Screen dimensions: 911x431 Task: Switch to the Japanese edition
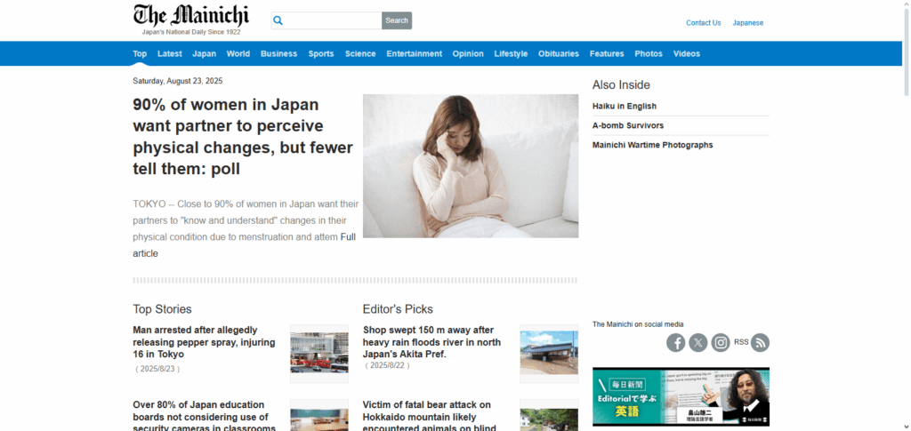tap(747, 23)
